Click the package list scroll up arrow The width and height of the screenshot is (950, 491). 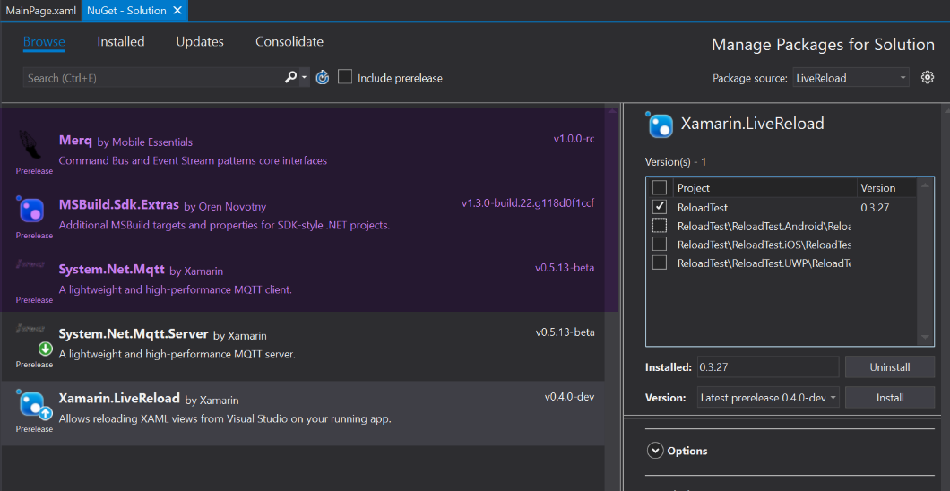(611, 109)
